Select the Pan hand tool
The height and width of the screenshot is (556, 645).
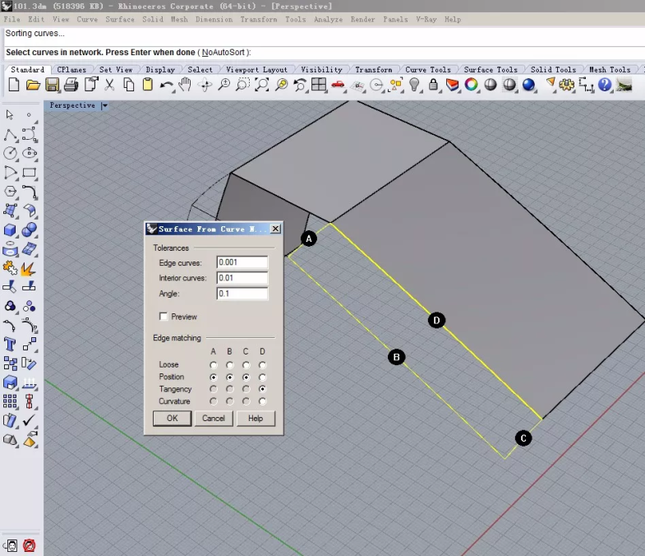(185, 85)
